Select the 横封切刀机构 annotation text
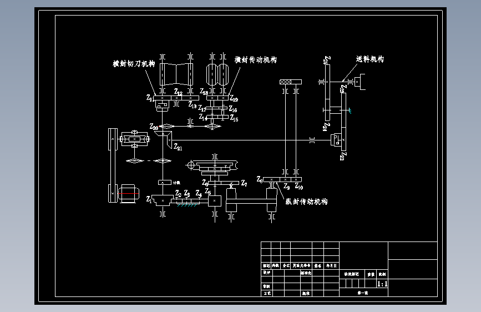 134,64
